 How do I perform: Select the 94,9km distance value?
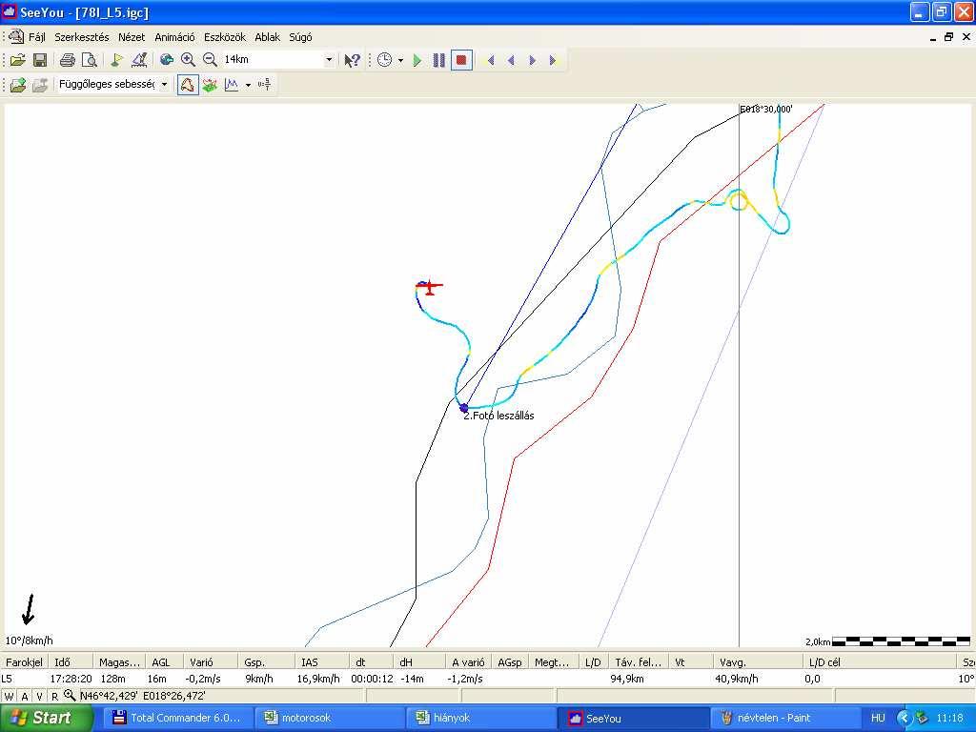tap(627, 679)
